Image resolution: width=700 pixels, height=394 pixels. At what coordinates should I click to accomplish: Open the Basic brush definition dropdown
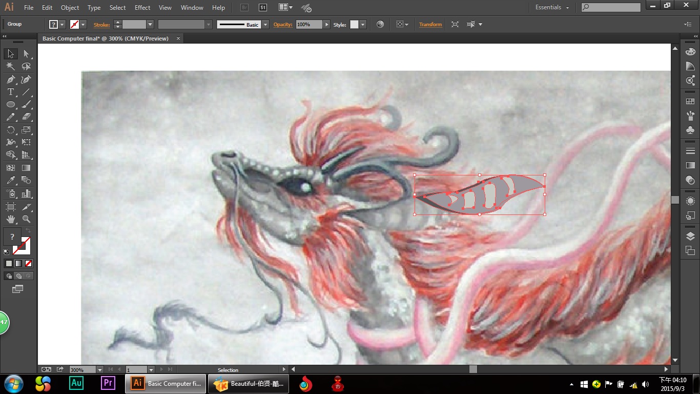[265, 24]
